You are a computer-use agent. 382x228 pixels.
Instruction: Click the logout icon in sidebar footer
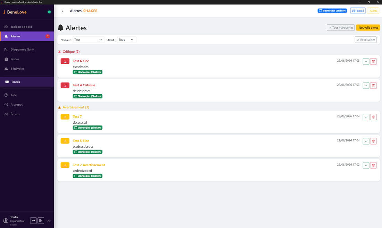(x=41, y=220)
